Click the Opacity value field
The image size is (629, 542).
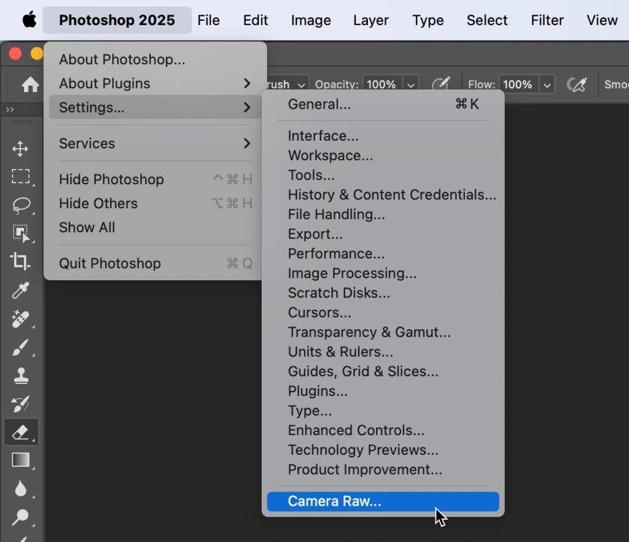point(381,85)
